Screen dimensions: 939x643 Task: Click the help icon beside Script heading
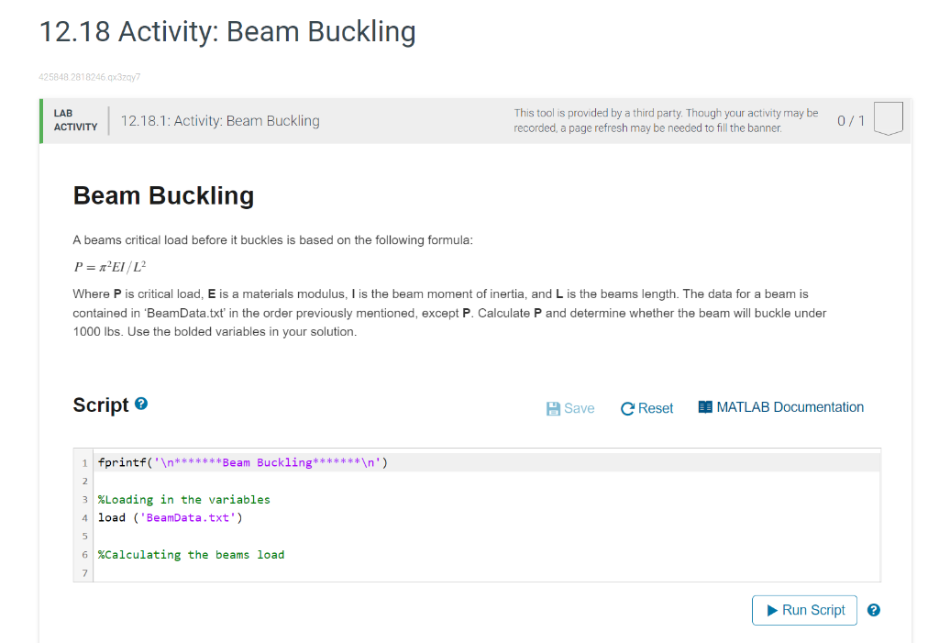point(141,404)
